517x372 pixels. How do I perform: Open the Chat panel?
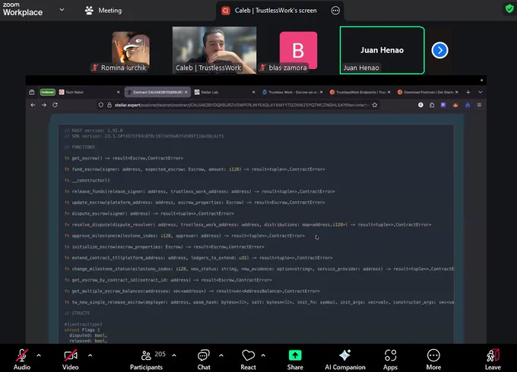tap(204, 359)
